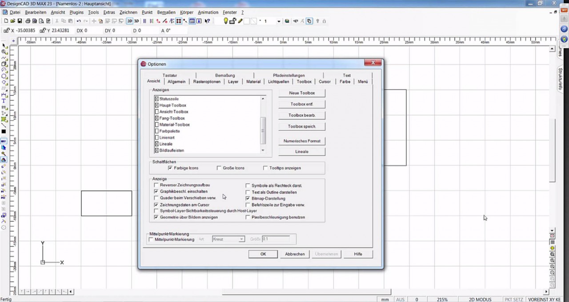Open the Kreuz dropdown in Mittelpunkt-Markierung
Screen dimensions: 569x302
(242, 239)
